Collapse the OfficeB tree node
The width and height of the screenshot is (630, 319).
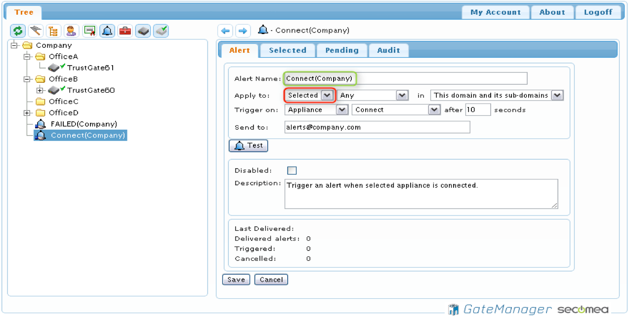[x=27, y=79]
